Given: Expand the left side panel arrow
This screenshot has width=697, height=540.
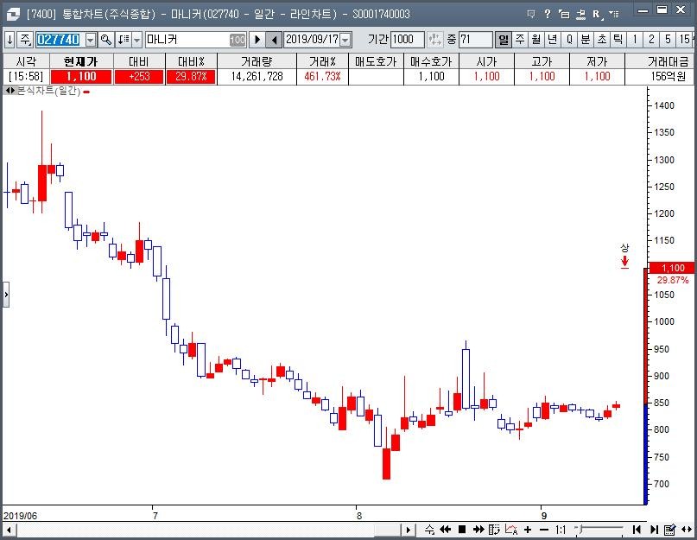Looking at the screenshot, I should point(6,295).
